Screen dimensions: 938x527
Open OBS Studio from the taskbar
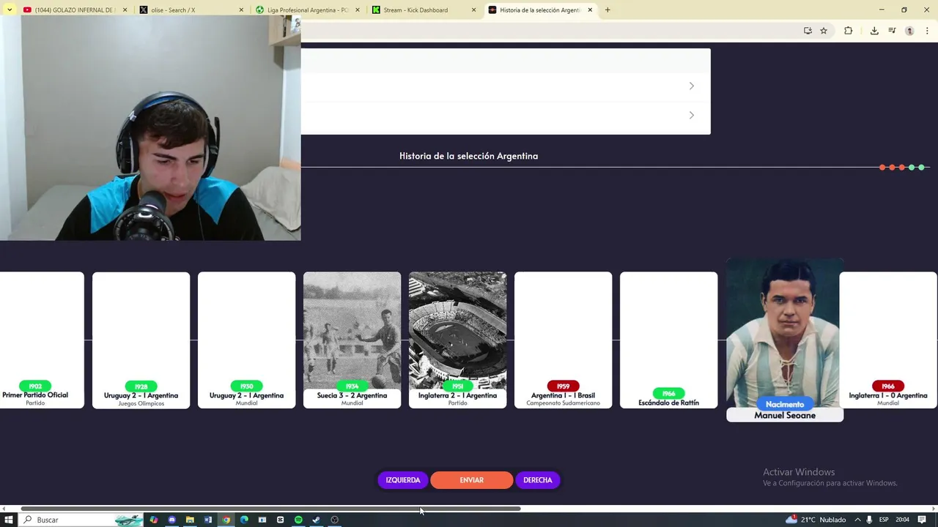tap(335, 520)
